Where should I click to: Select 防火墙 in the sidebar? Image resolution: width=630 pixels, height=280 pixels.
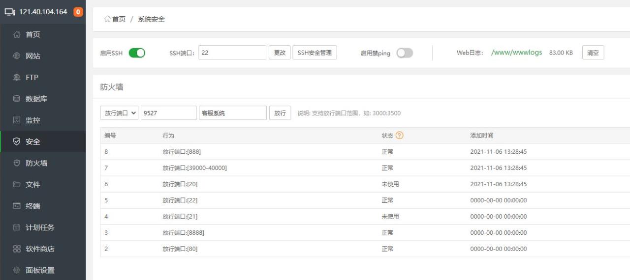pyautogui.click(x=36, y=163)
